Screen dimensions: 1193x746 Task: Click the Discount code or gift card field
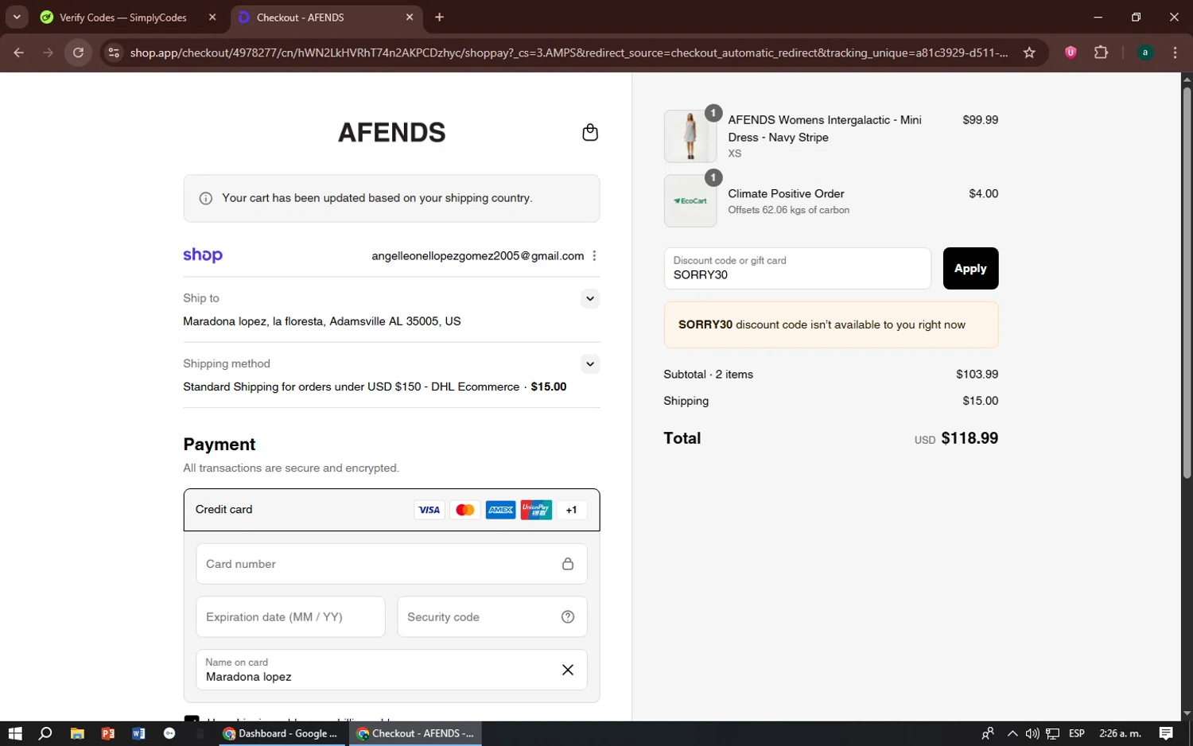pos(797,268)
